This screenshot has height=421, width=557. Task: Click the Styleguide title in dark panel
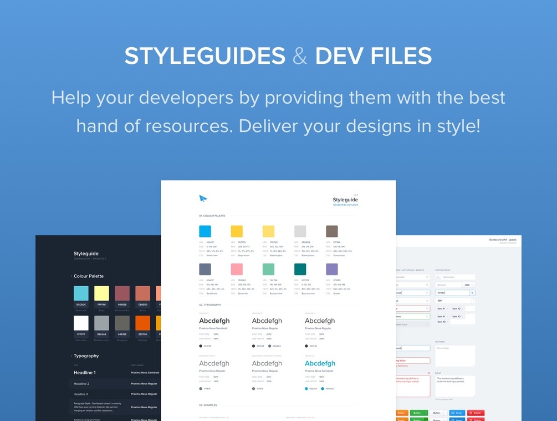(x=86, y=253)
